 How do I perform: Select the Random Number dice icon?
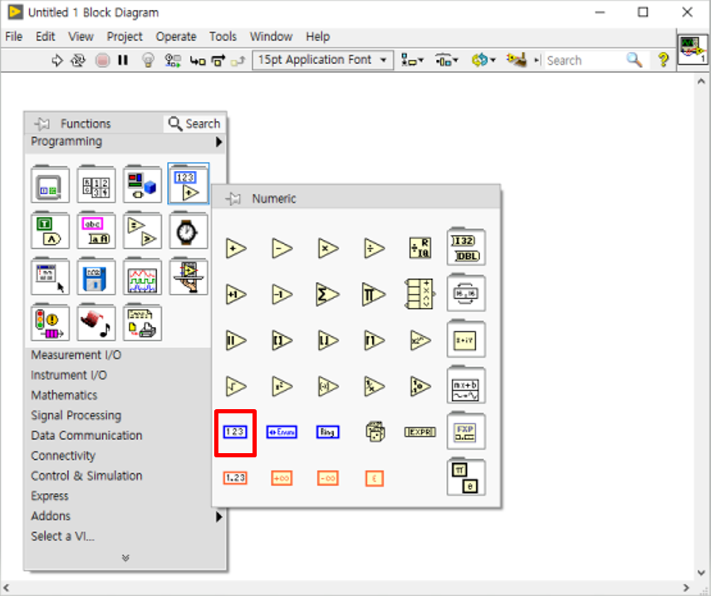(375, 432)
